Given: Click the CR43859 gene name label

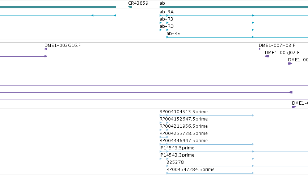Looking at the screenshot, I should click(x=138, y=3).
